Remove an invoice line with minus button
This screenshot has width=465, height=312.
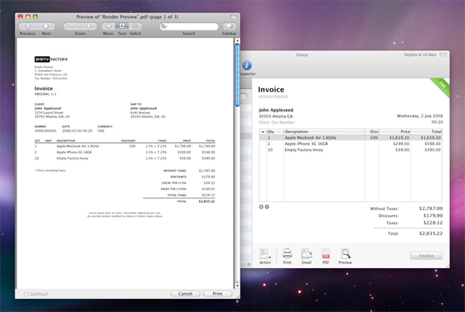pyautogui.click(x=267, y=207)
